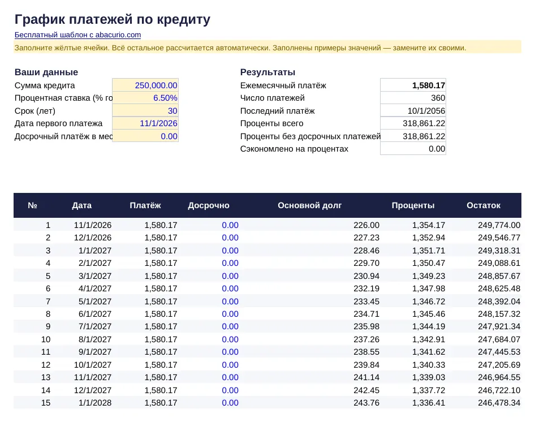
Task: Click the Дата column header
Action: pyautogui.click(x=82, y=205)
